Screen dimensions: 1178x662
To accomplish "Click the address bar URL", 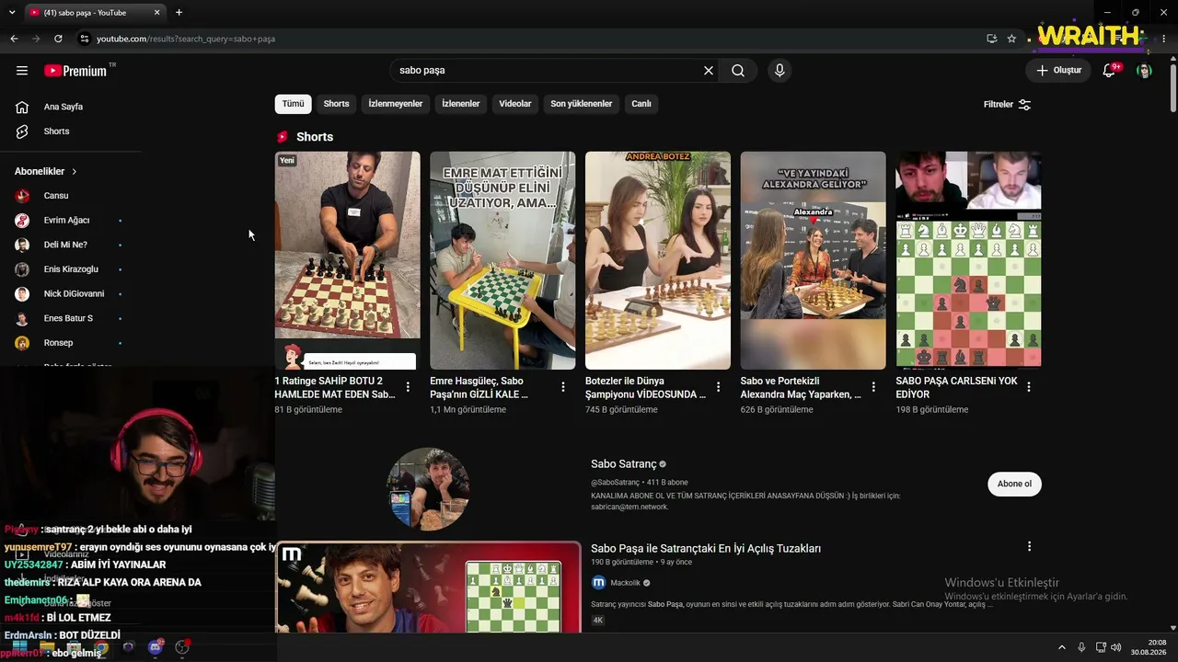I will [186, 39].
